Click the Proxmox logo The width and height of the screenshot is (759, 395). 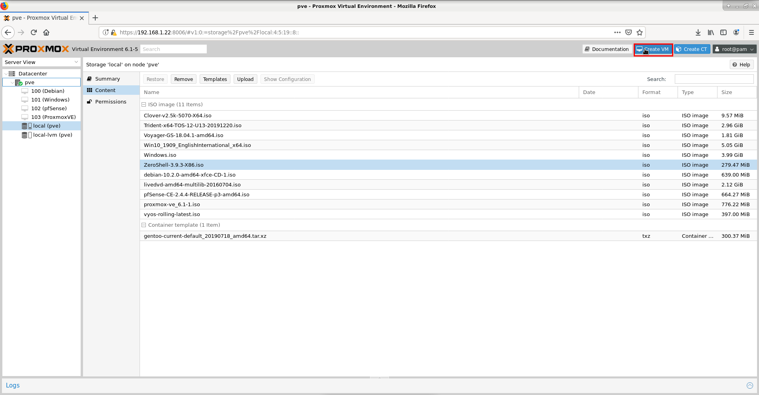pyautogui.click(x=36, y=49)
